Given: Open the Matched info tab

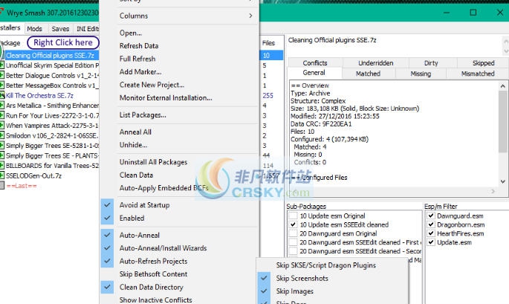Looking at the screenshot, I should 368,74.
